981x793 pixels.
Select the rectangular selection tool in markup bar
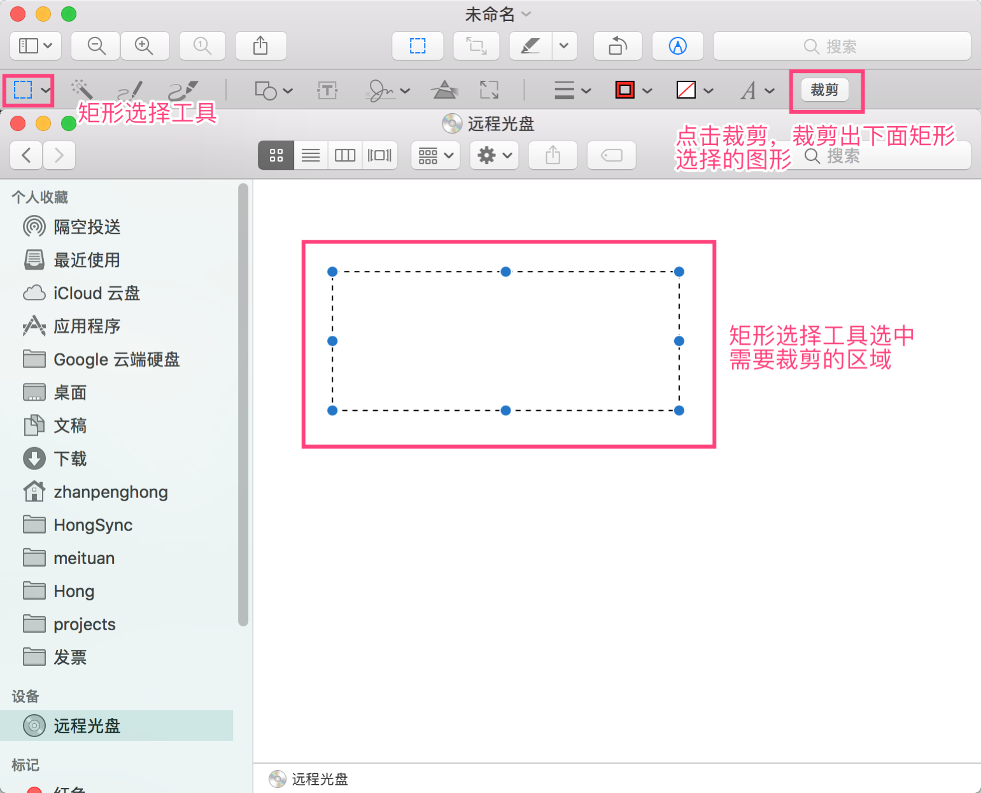click(x=23, y=90)
